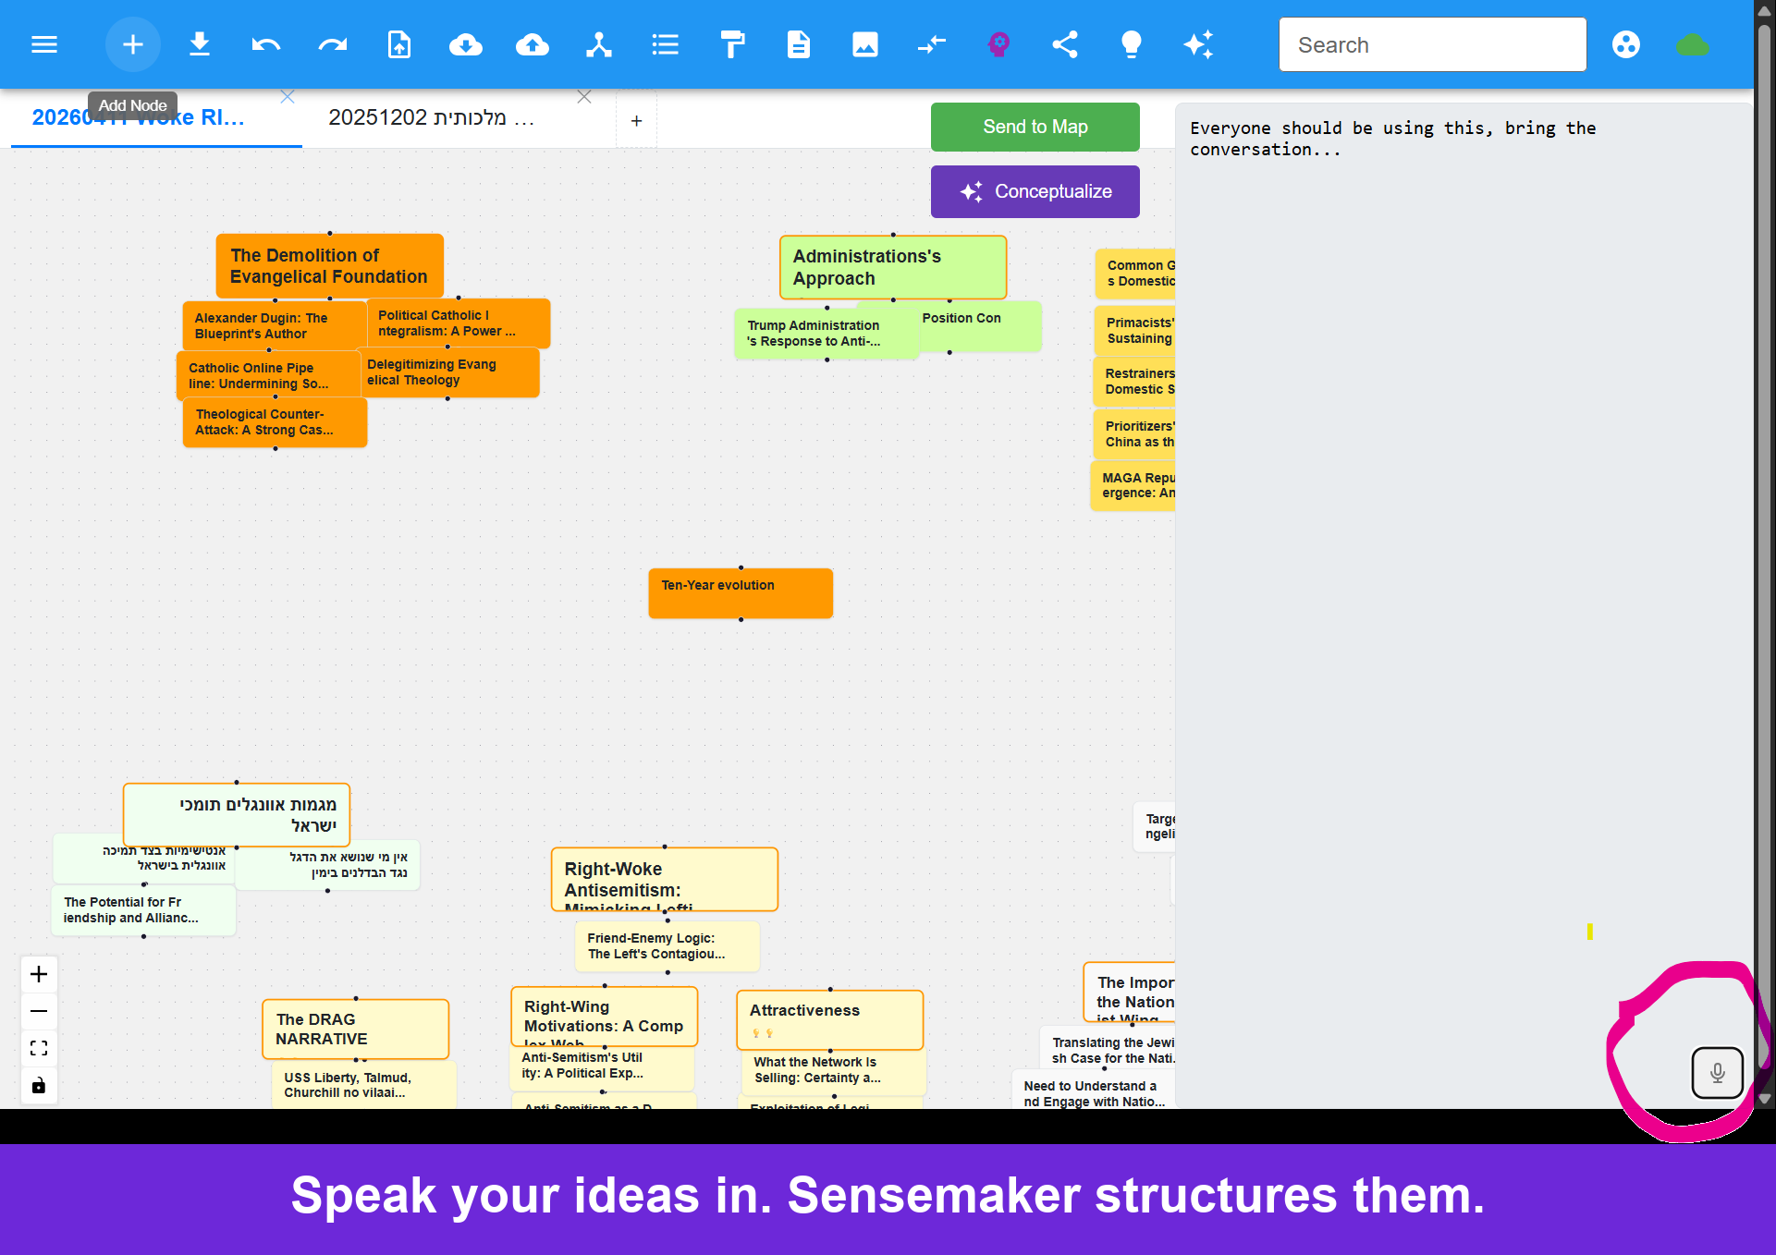Select the Friend-Enemy Logic node
Viewport: 1776px width, 1255px height.
667,946
